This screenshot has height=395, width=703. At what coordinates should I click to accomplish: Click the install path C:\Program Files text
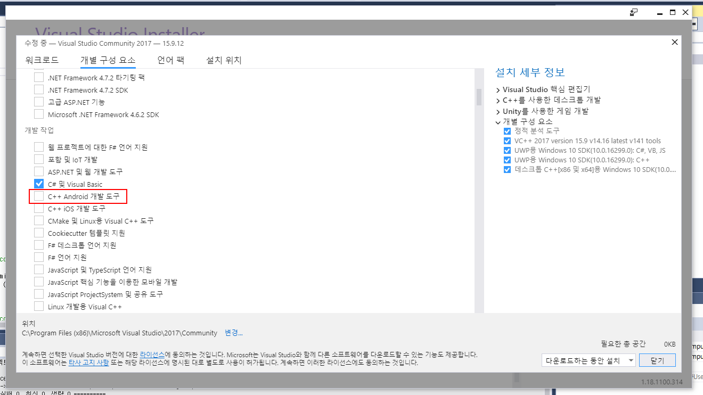tap(119, 333)
